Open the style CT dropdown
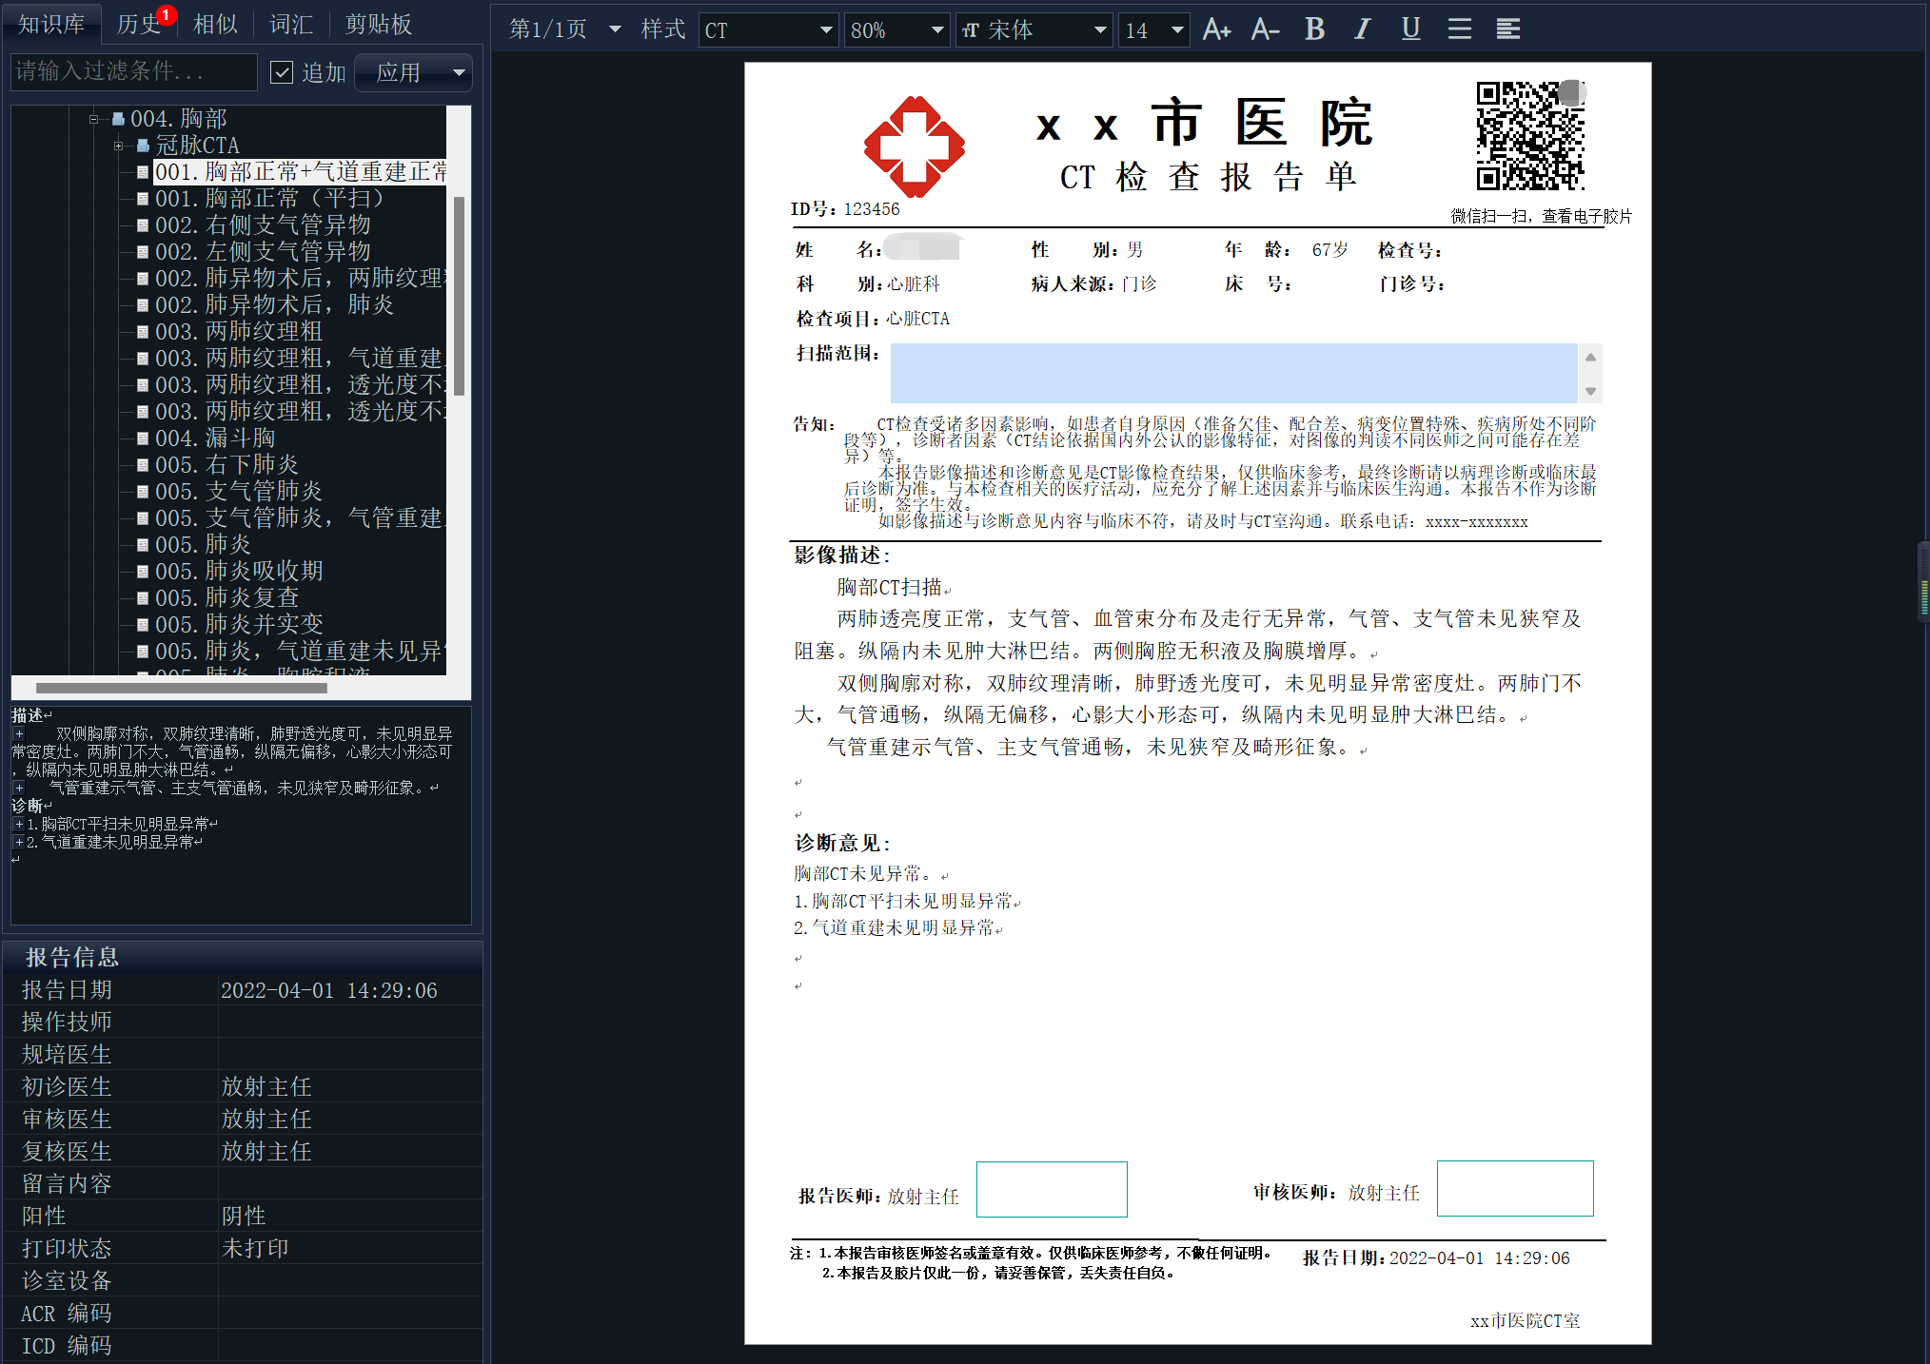 pos(769,30)
